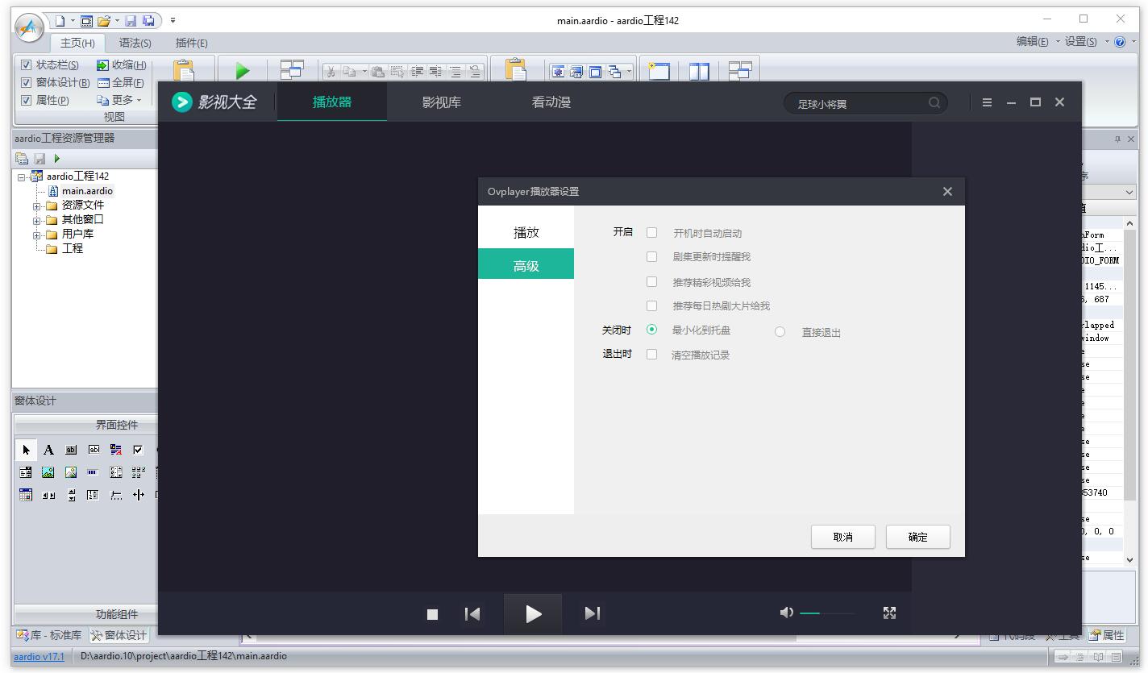Click the 影视大全 logo icon
This screenshot has height=673, width=1148.
pyautogui.click(x=182, y=102)
